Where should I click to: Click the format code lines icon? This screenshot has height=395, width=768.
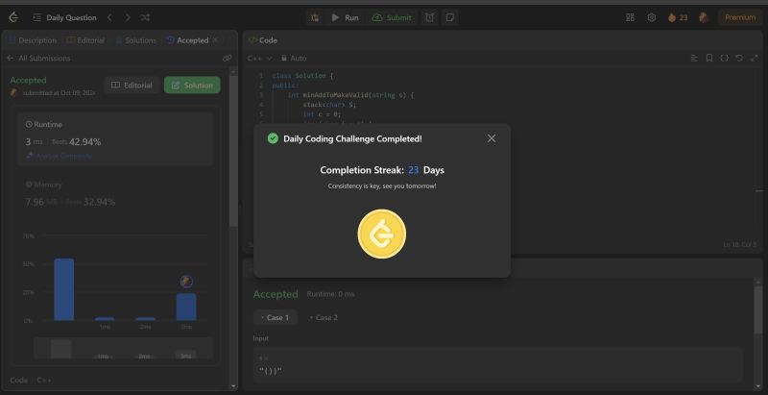[694, 59]
